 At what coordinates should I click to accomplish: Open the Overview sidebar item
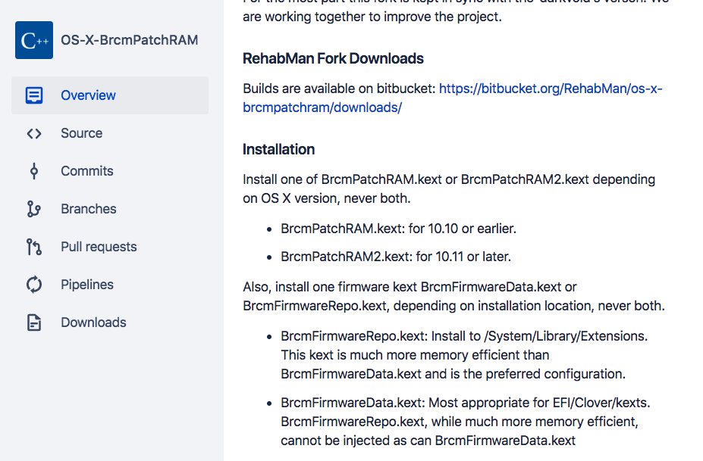110,95
